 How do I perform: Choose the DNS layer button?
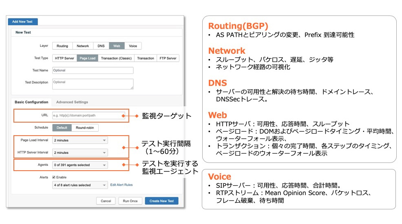point(101,46)
